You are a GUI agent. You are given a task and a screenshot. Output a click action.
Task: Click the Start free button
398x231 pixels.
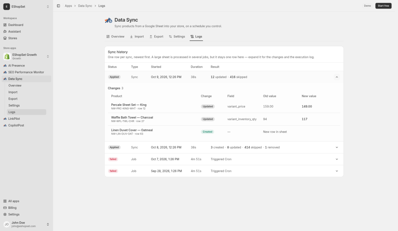[x=383, y=6]
